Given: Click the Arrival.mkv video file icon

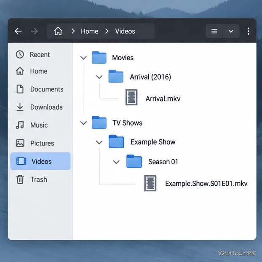Looking at the screenshot, I should [x=131, y=97].
